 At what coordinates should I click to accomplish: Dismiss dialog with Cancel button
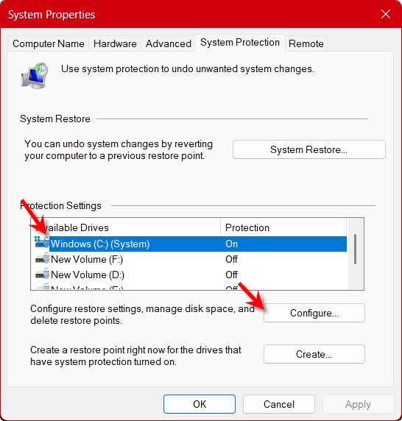pyautogui.click(x=279, y=404)
